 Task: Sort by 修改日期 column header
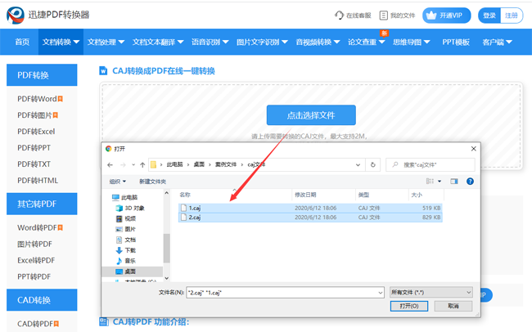tap(305, 195)
